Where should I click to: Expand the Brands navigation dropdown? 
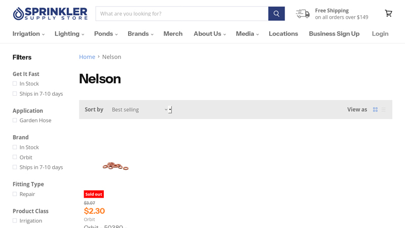point(140,34)
